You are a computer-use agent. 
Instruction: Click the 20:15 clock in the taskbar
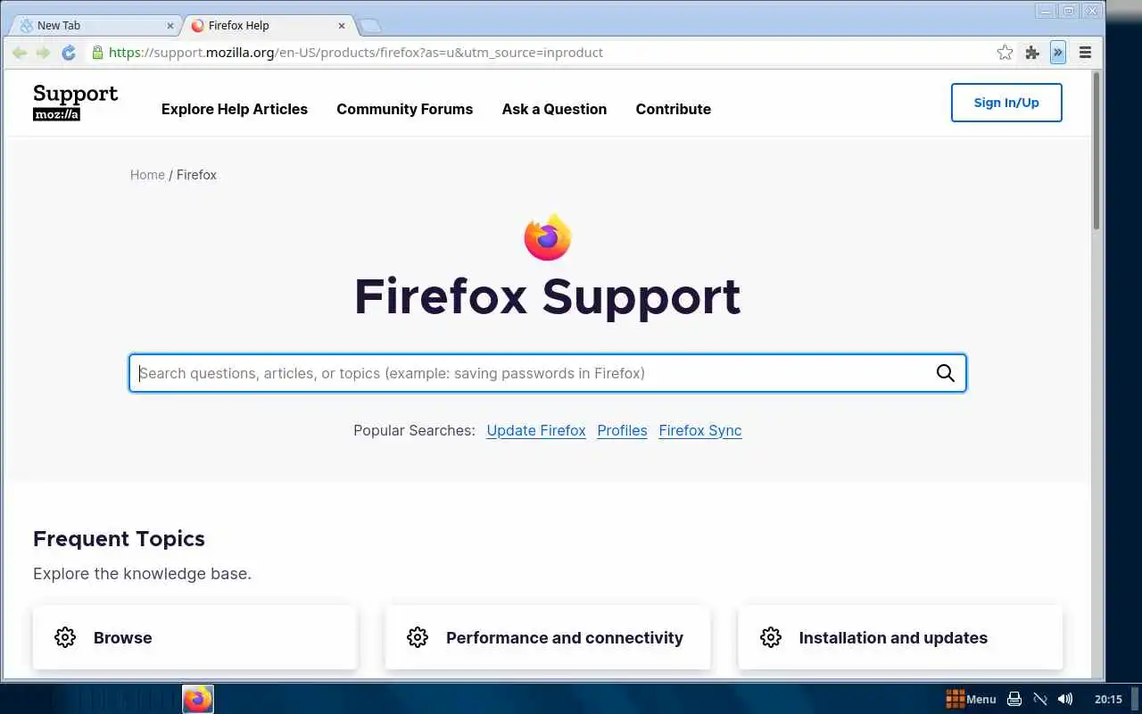pos(1108,699)
